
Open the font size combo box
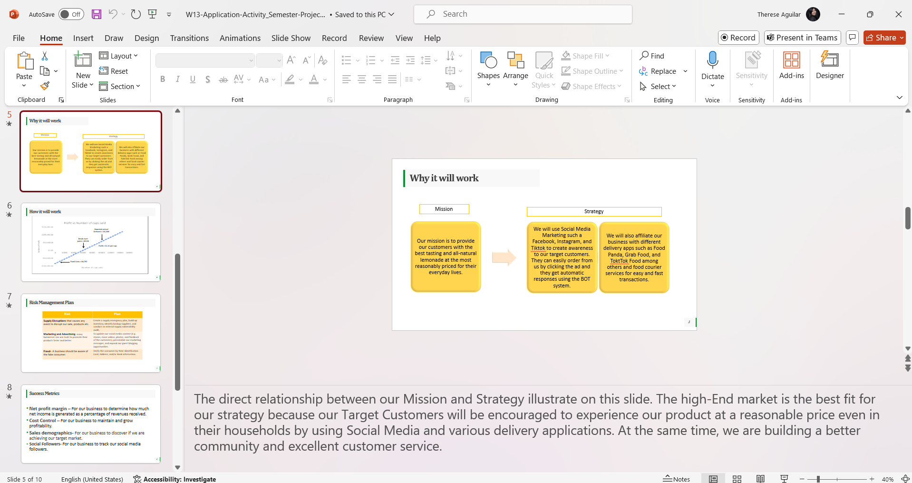[x=269, y=60]
